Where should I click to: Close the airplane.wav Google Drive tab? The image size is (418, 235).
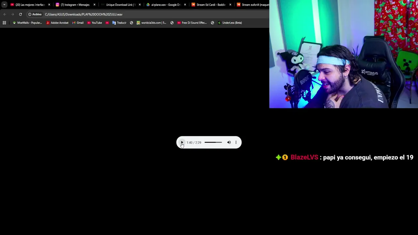(185, 5)
